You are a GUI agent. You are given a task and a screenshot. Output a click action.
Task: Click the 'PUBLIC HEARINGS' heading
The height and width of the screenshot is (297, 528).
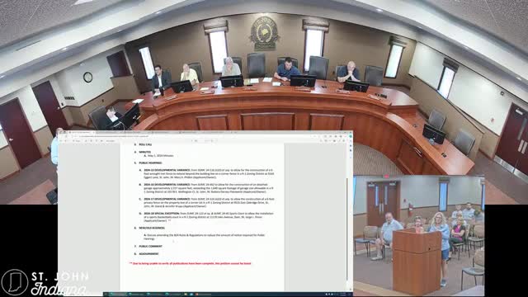[x=150, y=163]
